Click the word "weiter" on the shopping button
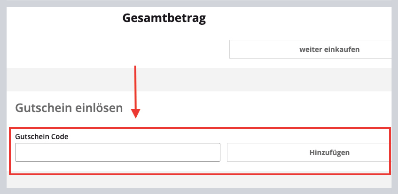398x194 pixels. [310, 49]
